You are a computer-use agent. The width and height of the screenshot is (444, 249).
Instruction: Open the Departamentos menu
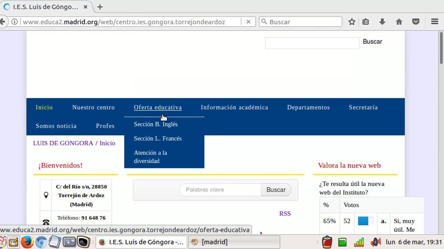click(x=308, y=107)
